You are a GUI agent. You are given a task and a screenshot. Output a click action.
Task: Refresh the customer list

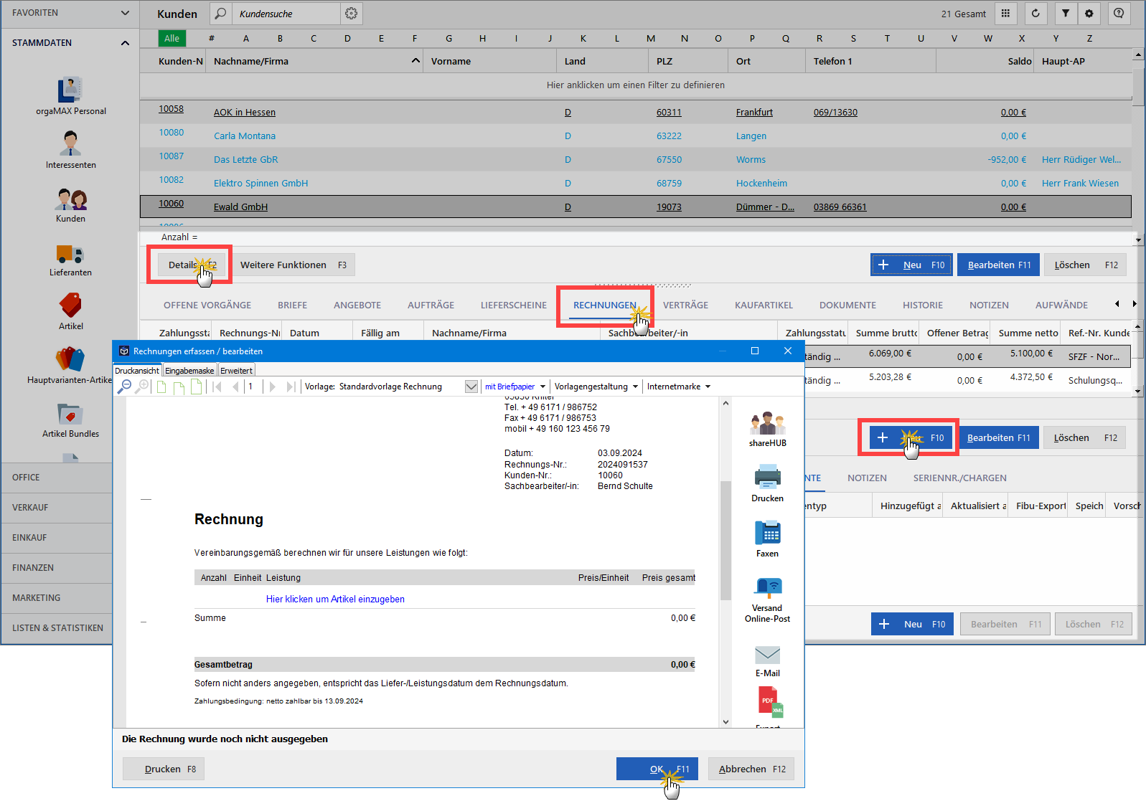pos(1035,13)
